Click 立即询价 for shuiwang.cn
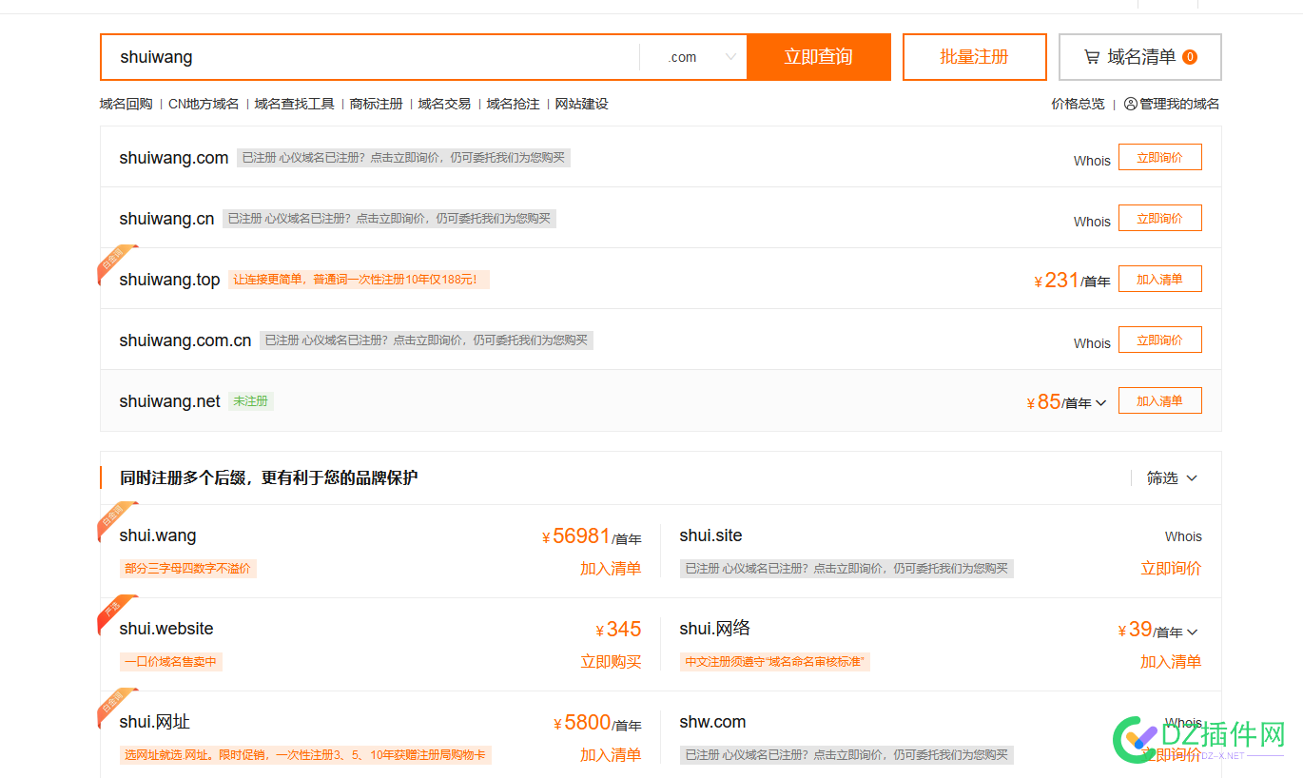The width and height of the screenshot is (1303, 778). (x=1159, y=218)
